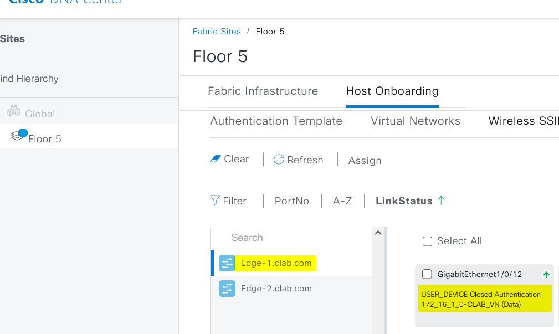559x334 pixels.
Task: Select Floor 5 in site hierarchy
Action: tap(44, 139)
